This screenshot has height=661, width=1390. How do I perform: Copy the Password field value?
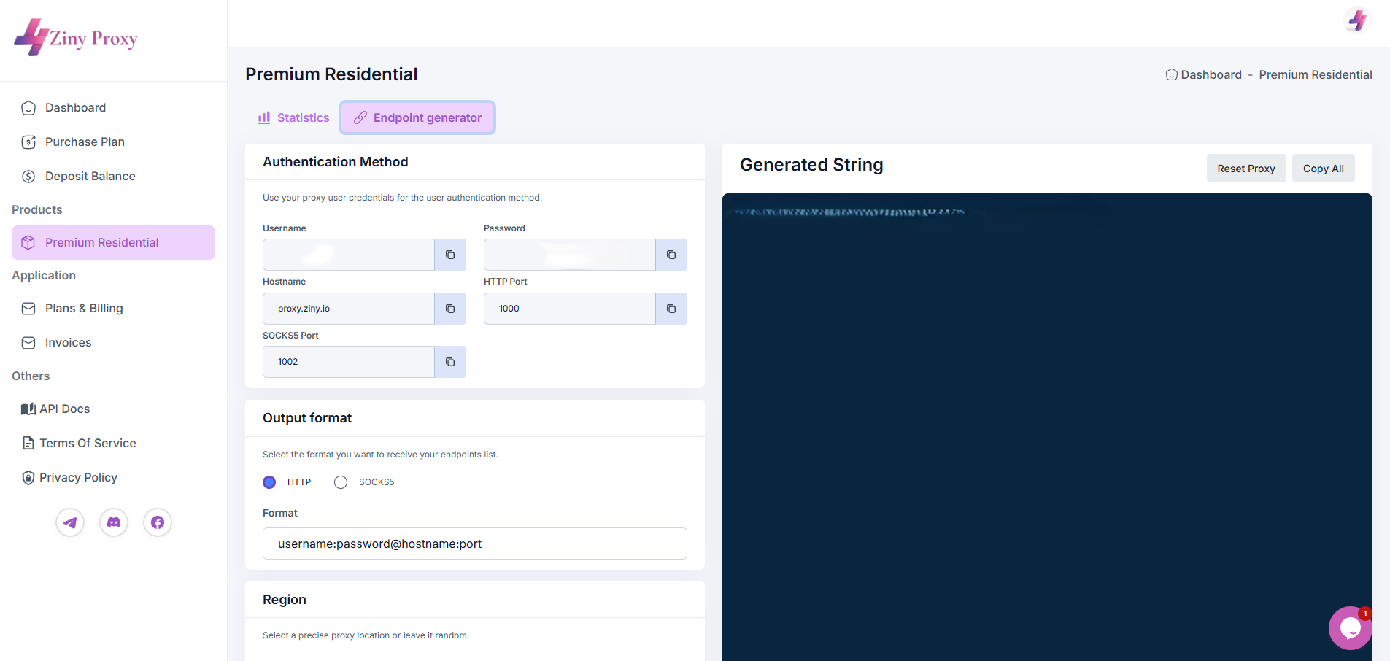[671, 255]
